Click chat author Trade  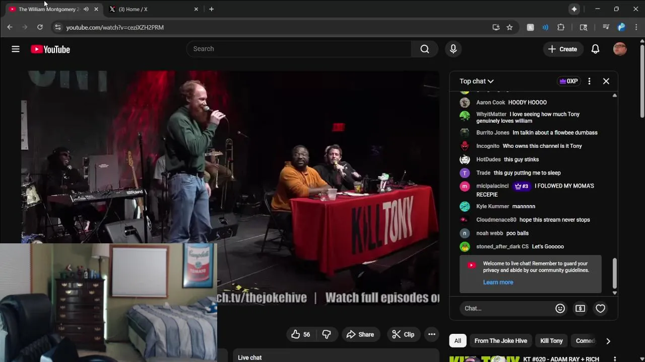(483, 173)
